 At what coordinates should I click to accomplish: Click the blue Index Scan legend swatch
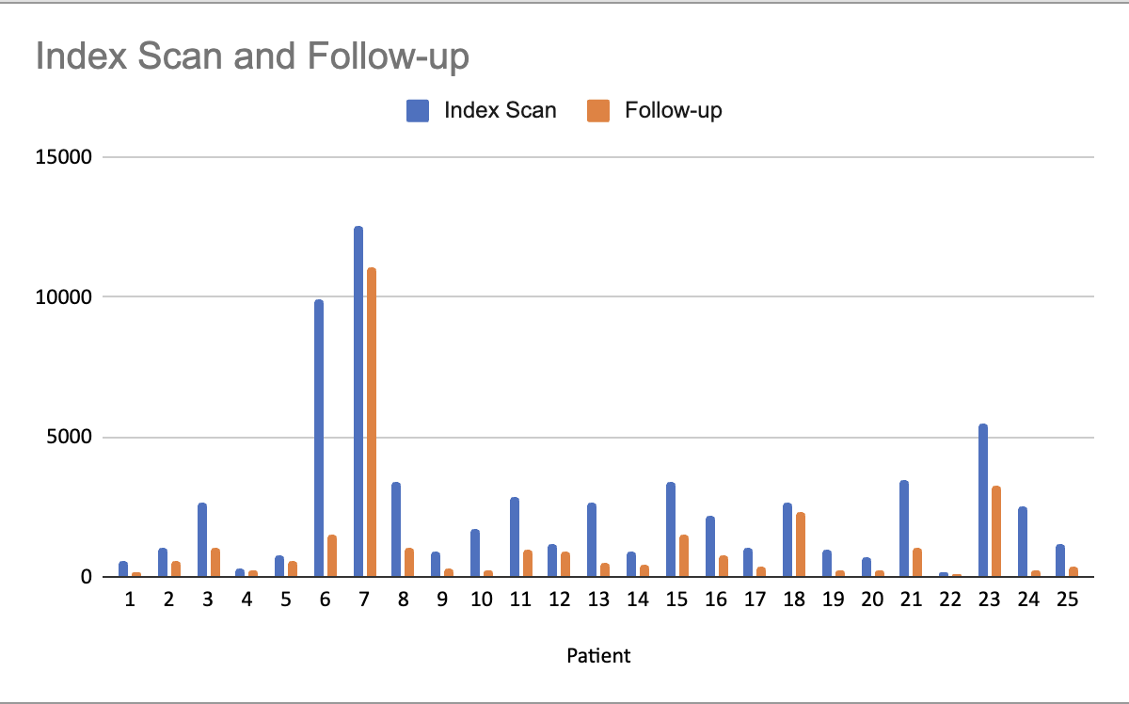417,111
